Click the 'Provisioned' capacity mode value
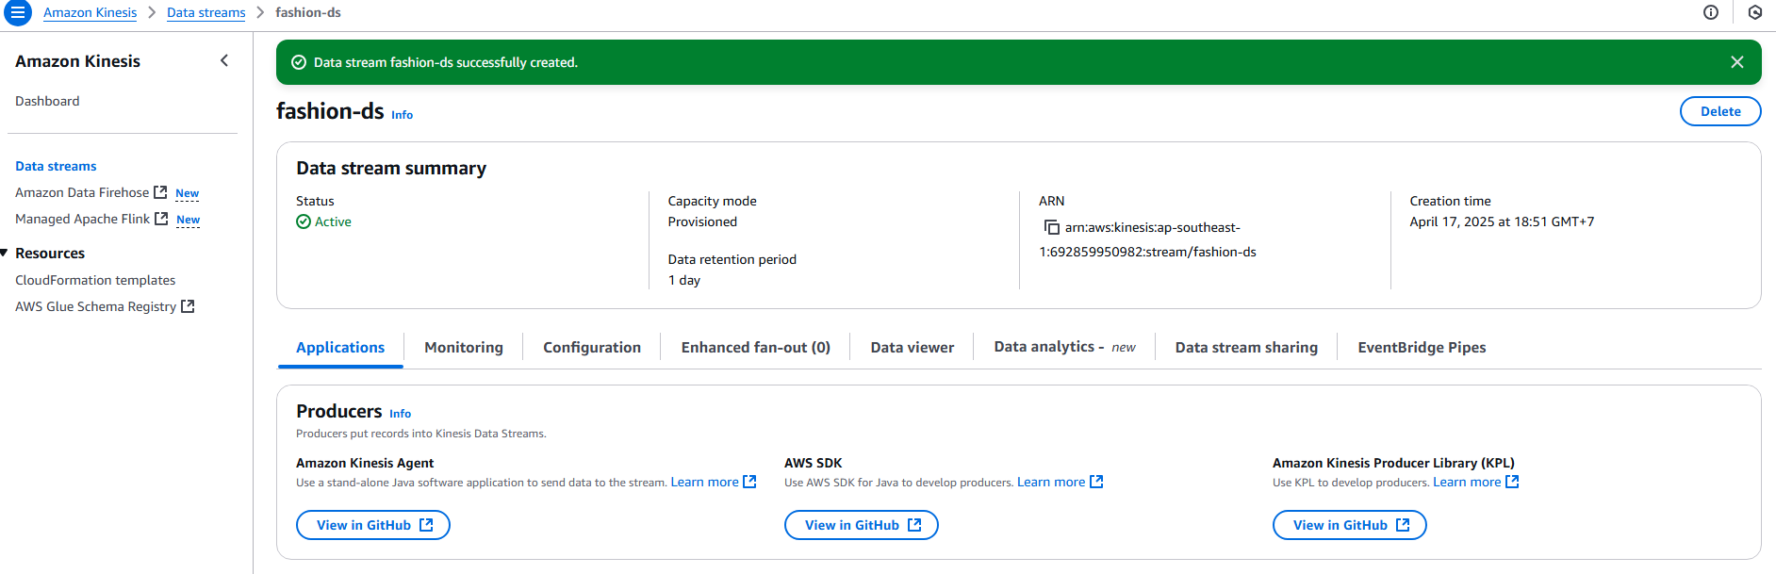1776x574 pixels. click(x=702, y=221)
